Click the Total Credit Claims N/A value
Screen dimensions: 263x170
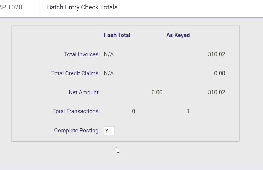(109, 73)
